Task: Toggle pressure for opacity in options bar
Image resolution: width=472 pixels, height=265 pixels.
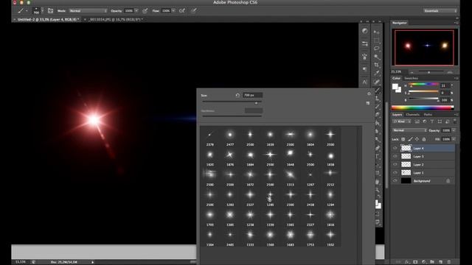Action: pos(145,11)
